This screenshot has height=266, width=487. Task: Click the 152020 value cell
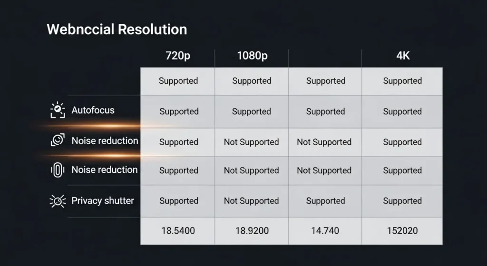[402, 231]
